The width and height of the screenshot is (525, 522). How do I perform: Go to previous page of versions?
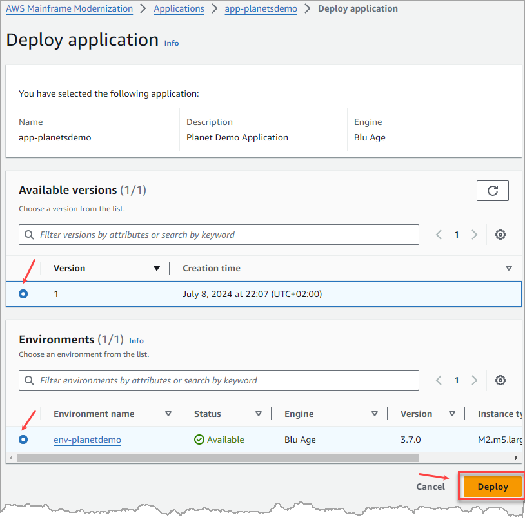point(439,235)
